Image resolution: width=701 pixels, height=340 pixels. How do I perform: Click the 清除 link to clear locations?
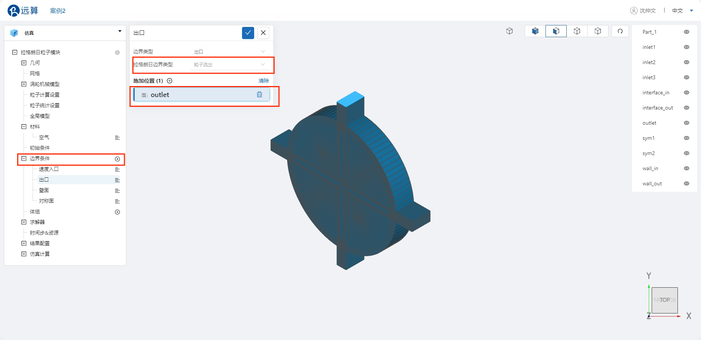264,81
